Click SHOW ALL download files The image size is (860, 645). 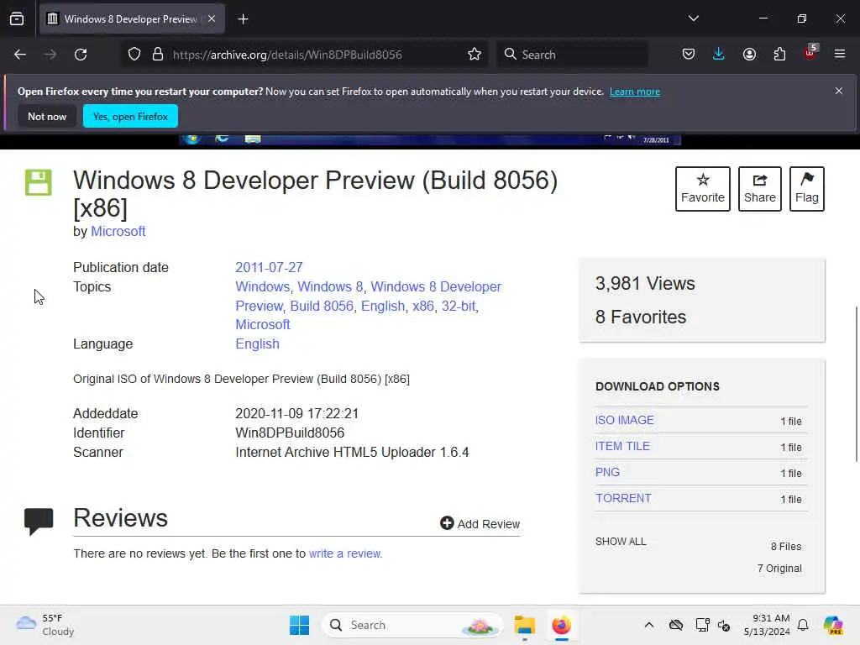point(621,542)
